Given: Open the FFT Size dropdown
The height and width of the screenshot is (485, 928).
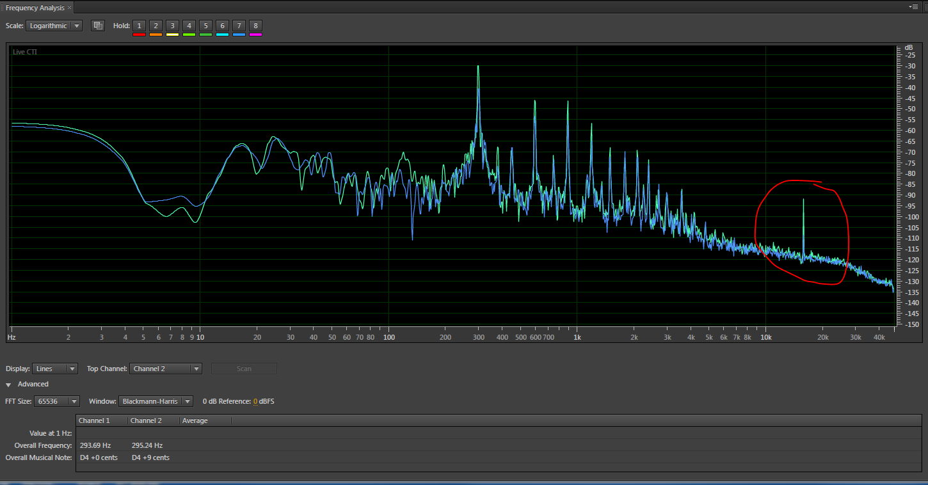Looking at the screenshot, I should (58, 401).
